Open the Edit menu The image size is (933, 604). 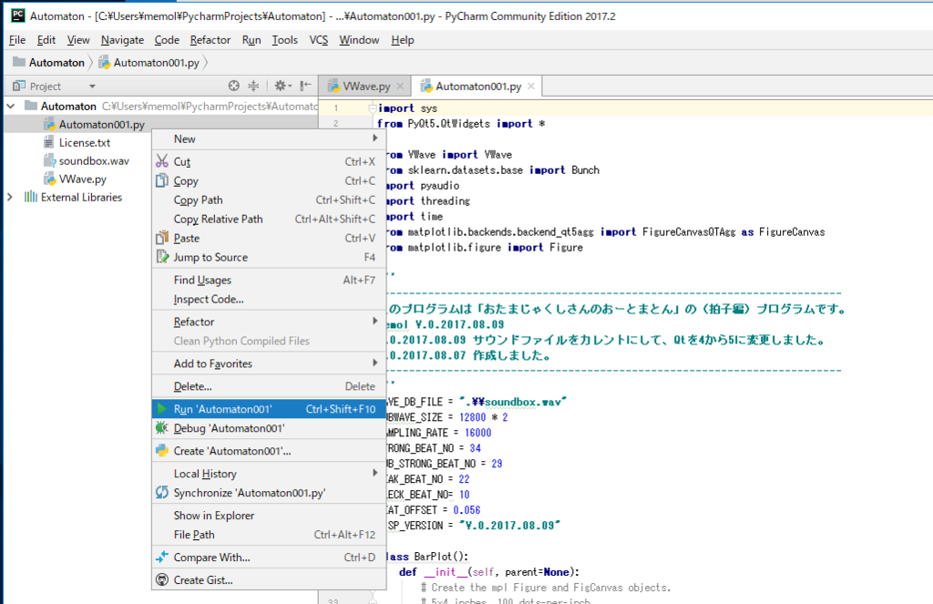tap(46, 40)
